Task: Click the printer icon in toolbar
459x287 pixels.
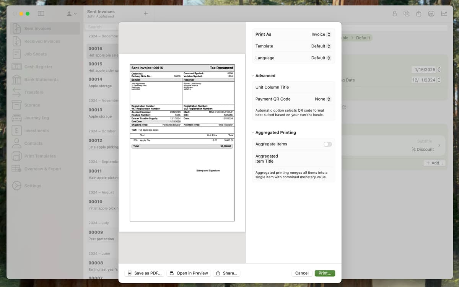Action: [x=431, y=14]
